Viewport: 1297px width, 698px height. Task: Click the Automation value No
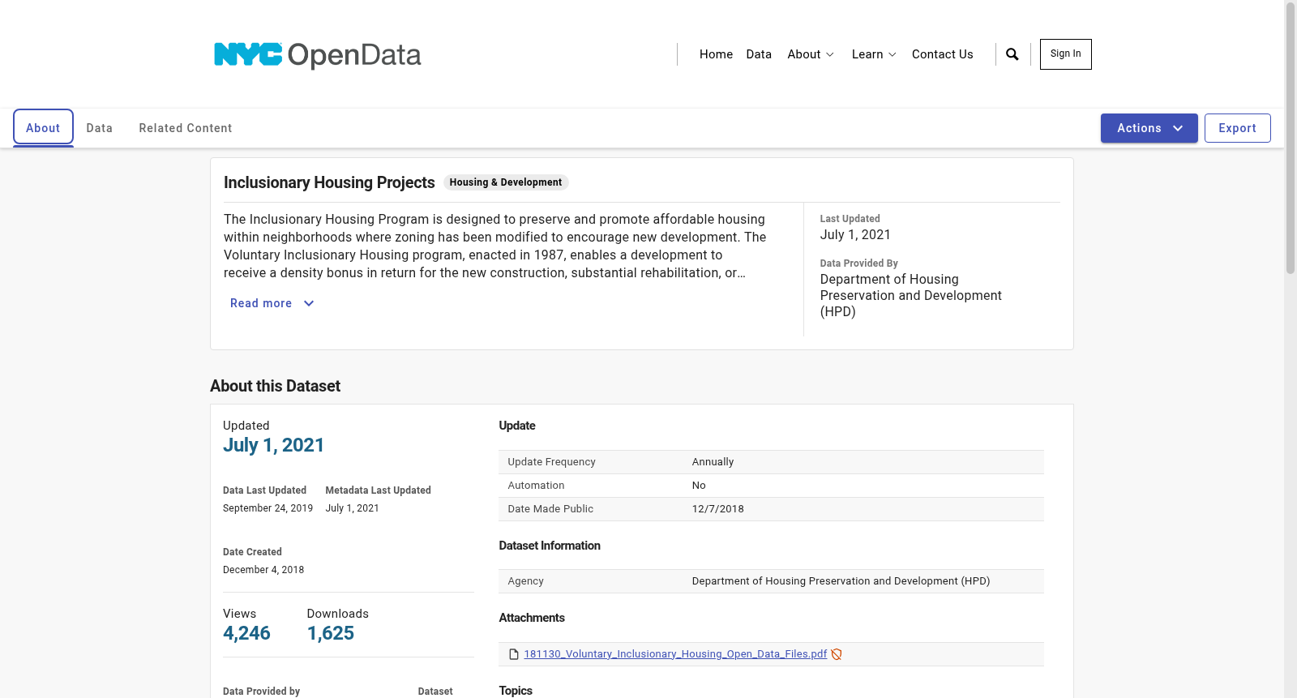coord(699,486)
